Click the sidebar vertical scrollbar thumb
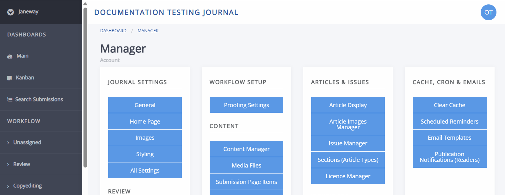Viewport: 505px width, 195px height. 85,88
